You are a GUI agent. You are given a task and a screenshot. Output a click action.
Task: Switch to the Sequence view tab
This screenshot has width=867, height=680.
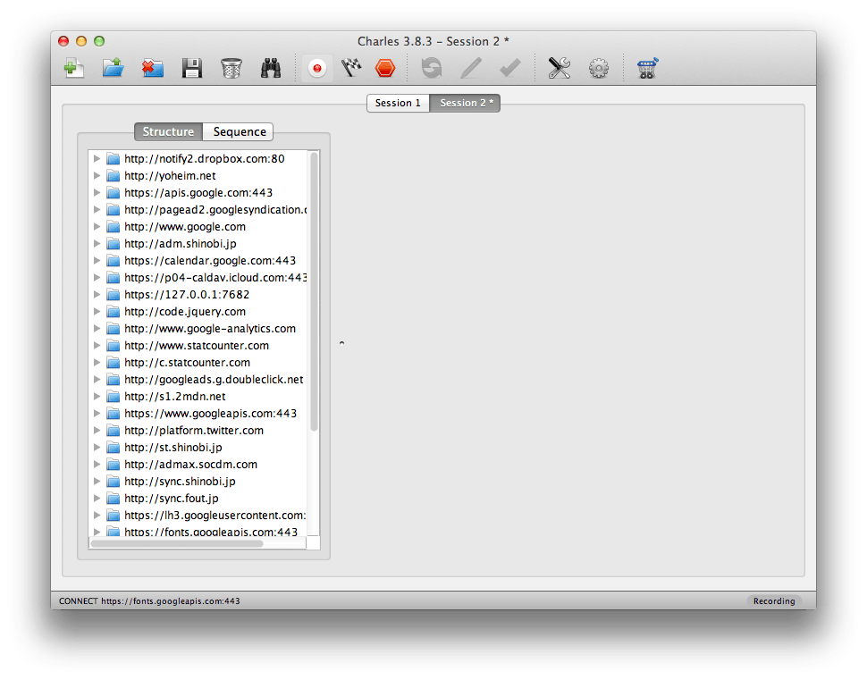click(239, 131)
